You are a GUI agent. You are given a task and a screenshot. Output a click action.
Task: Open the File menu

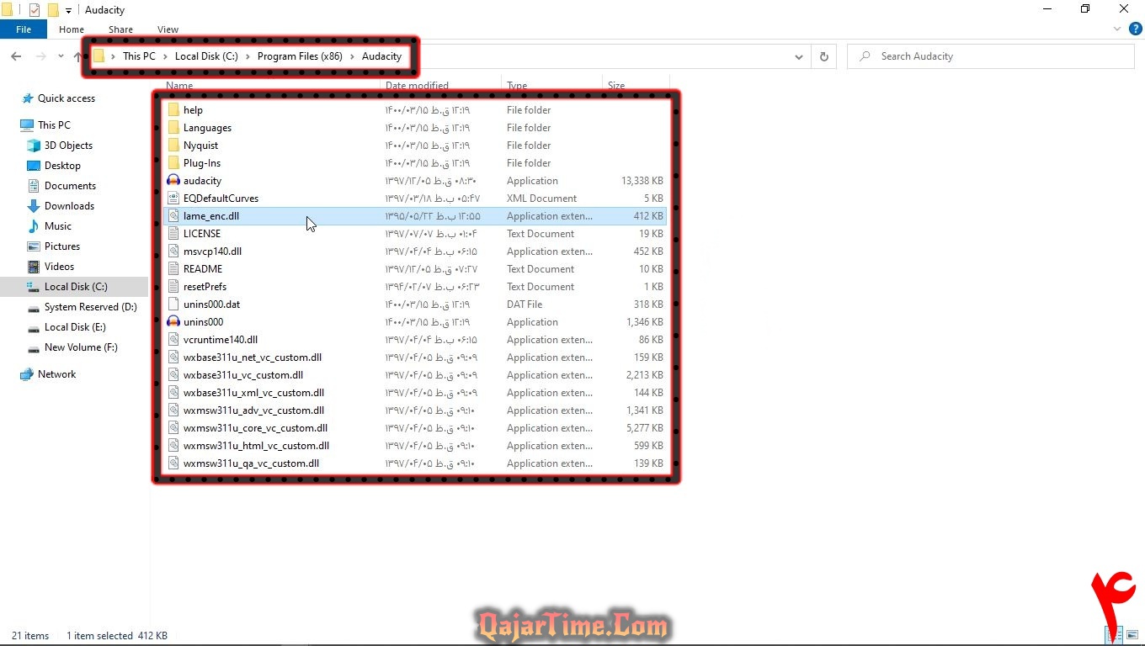coord(24,29)
